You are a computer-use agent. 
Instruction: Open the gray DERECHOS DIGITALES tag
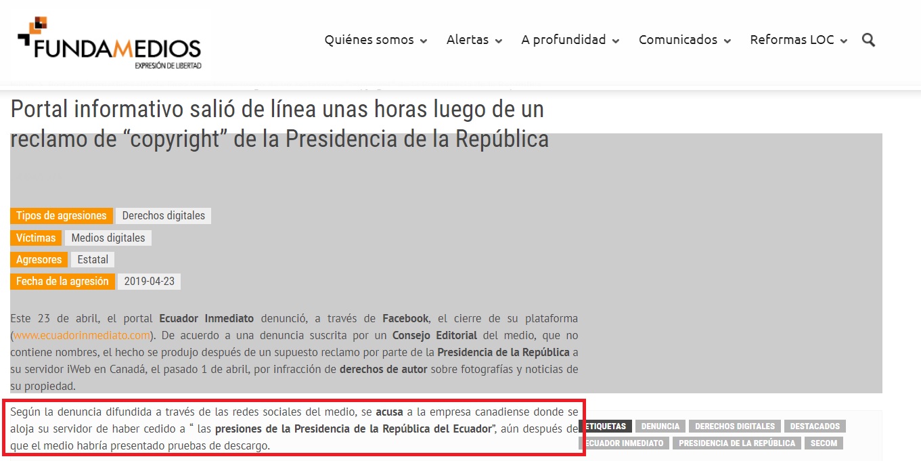click(734, 426)
